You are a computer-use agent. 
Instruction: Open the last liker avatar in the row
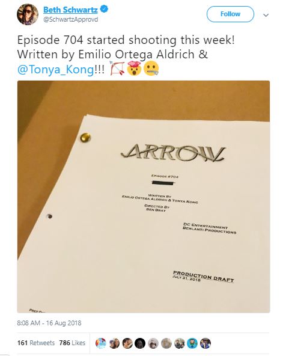(205, 343)
